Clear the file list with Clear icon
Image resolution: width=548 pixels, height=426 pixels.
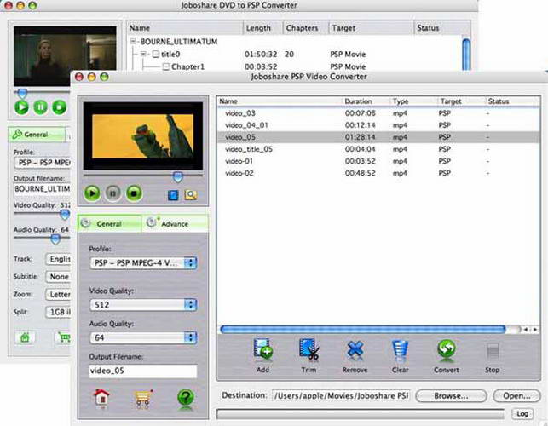[x=400, y=350]
